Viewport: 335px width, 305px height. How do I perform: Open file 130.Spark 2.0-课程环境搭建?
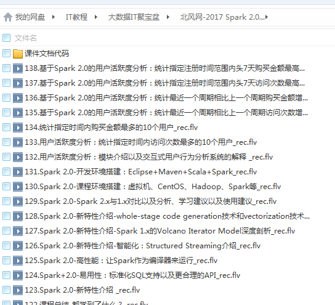point(153,187)
